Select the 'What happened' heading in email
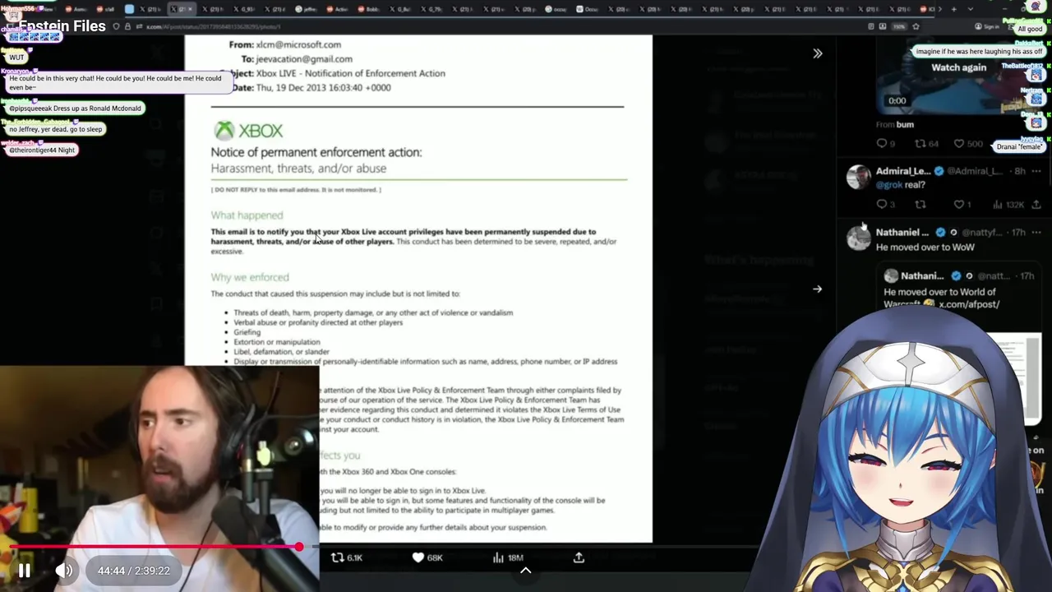 (247, 215)
